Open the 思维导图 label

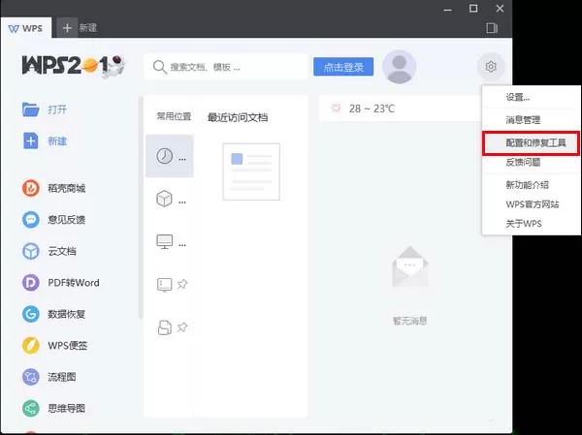66,409
